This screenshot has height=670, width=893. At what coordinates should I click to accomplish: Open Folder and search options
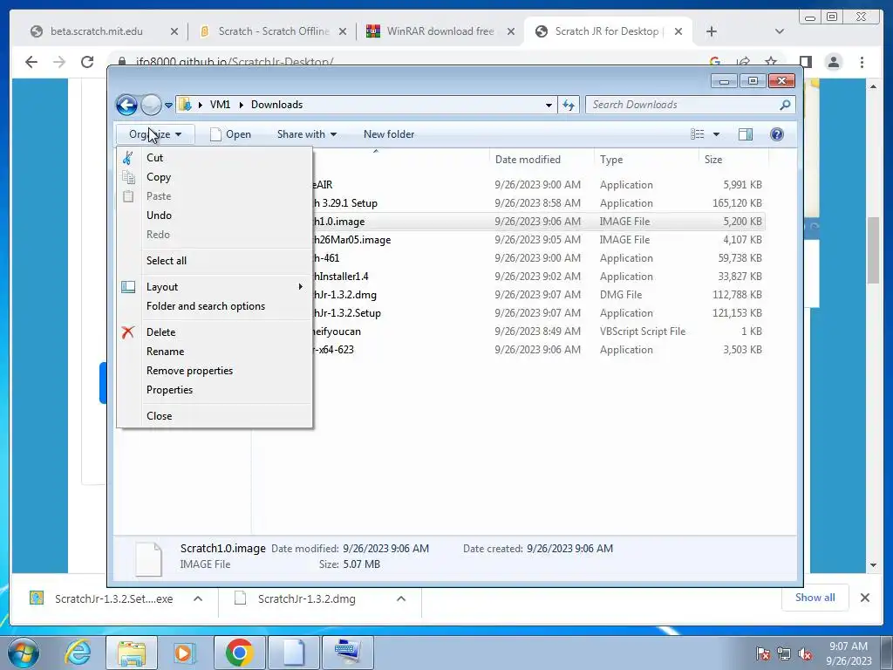[215, 306]
